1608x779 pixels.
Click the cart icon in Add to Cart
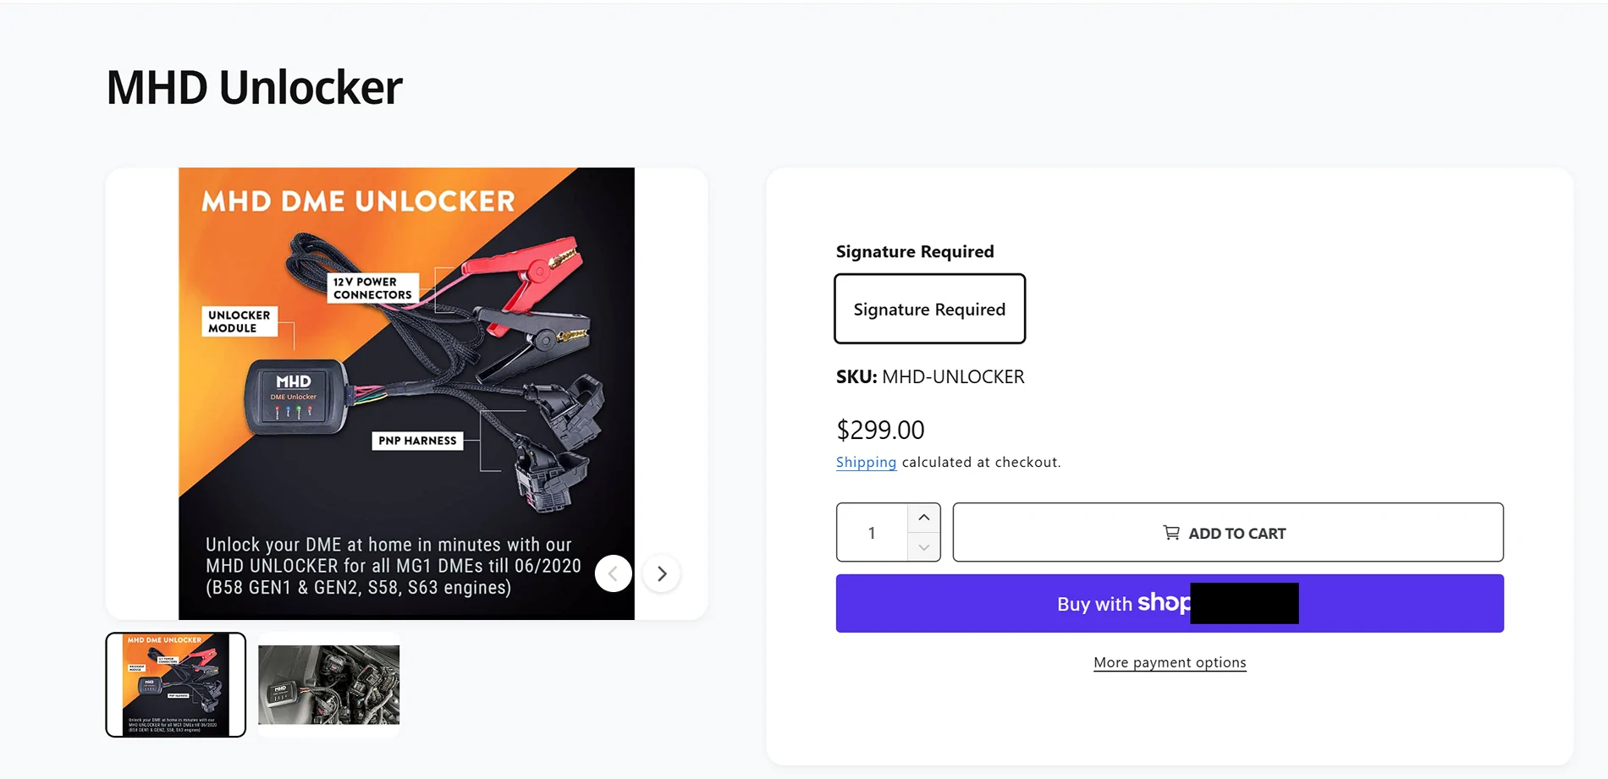click(1171, 533)
